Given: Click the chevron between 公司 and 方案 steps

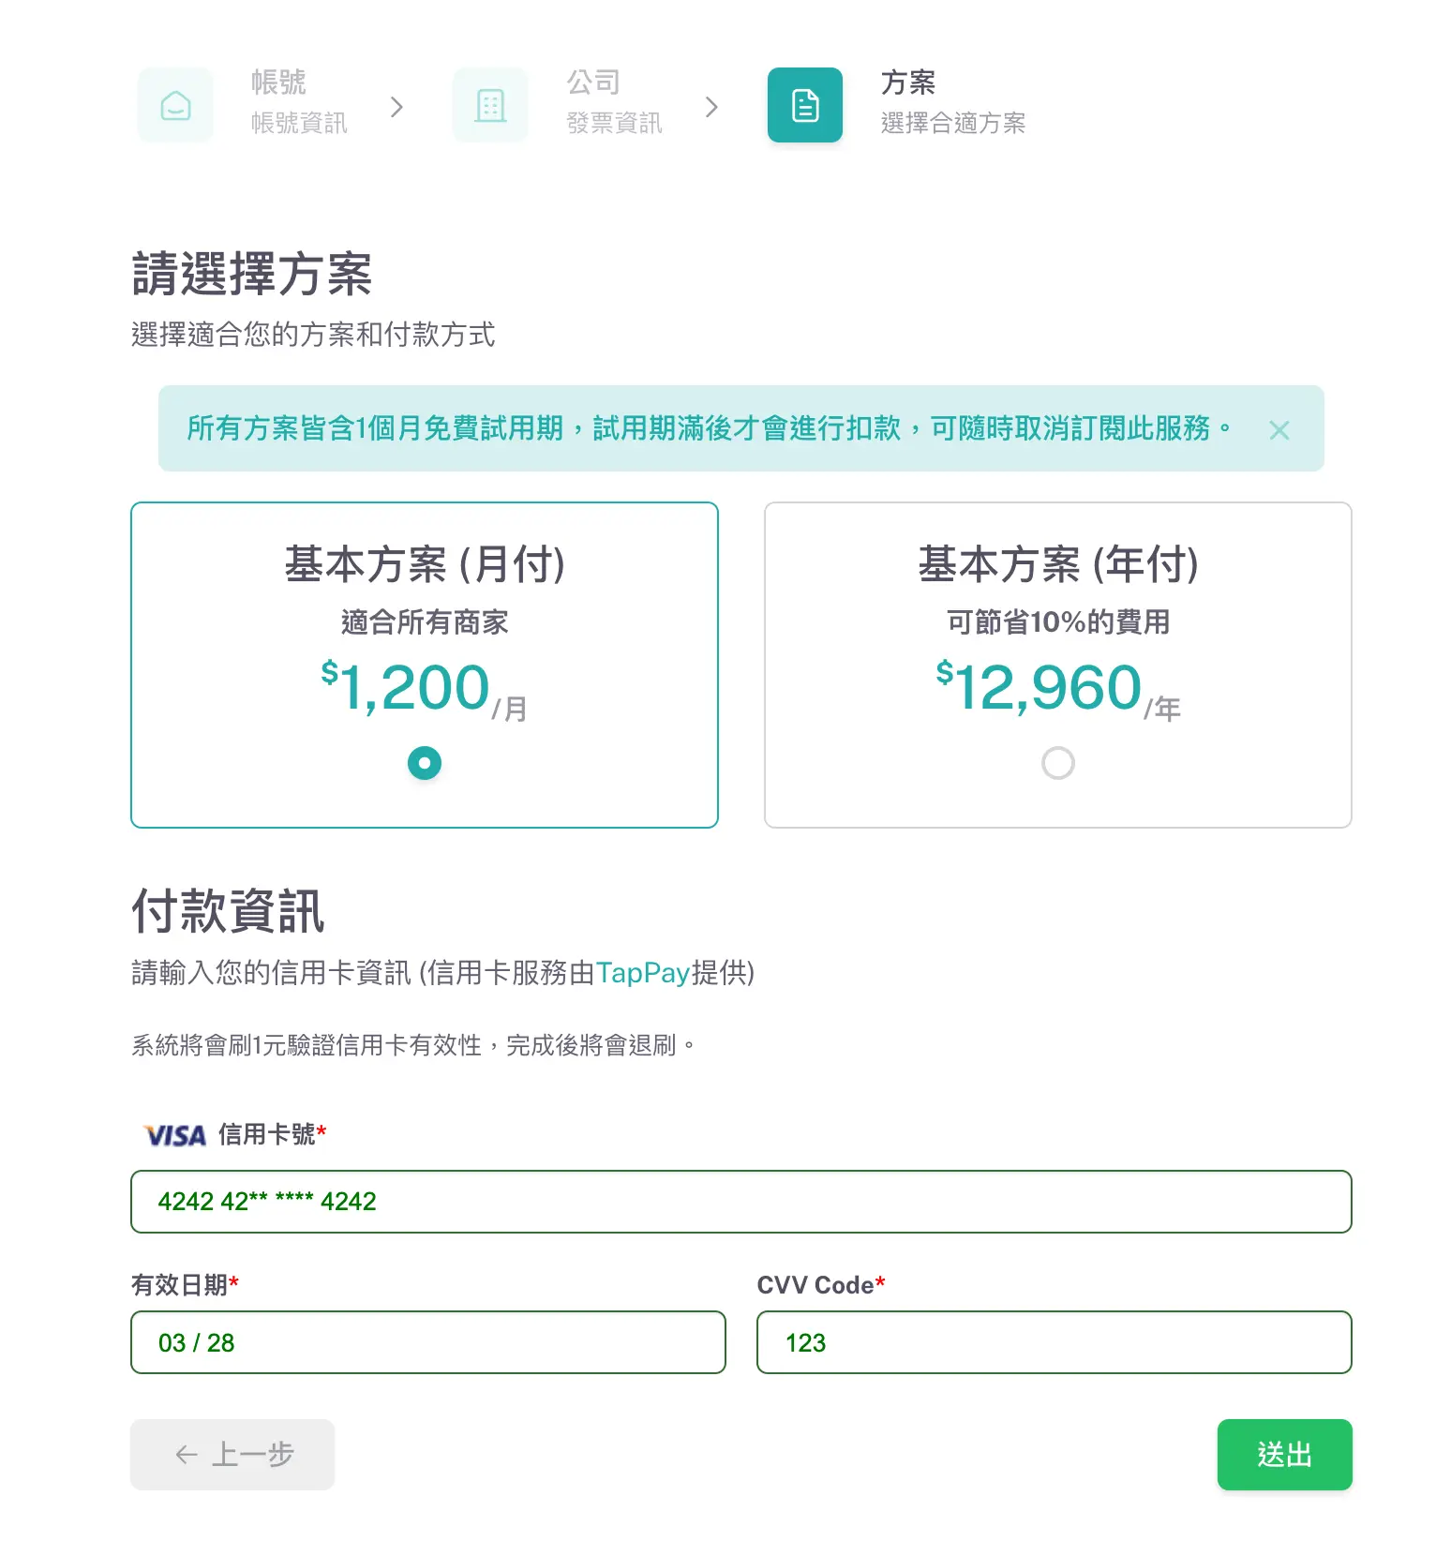Looking at the screenshot, I should coord(712,107).
